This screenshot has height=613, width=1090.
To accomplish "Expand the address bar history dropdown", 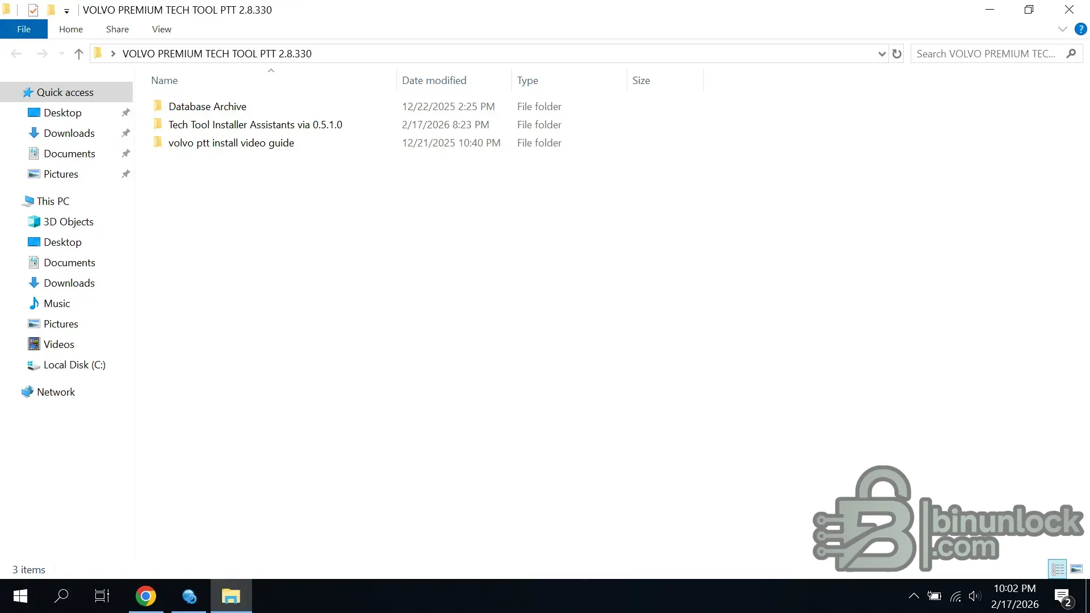I will click(882, 54).
